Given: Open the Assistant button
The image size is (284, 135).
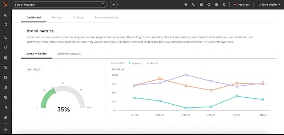Looking at the screenshot, I should pyautogui.click(x=242, y=5).
